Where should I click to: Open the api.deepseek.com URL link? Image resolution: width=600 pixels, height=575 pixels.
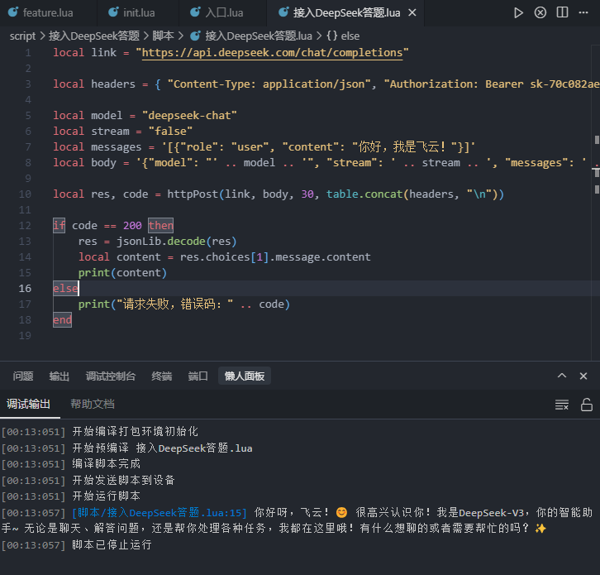point(272,52)
